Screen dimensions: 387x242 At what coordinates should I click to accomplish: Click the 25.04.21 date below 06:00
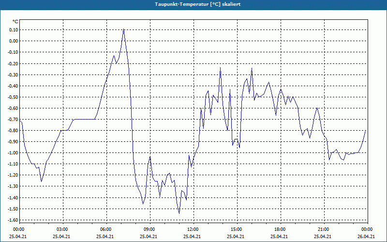105,236
